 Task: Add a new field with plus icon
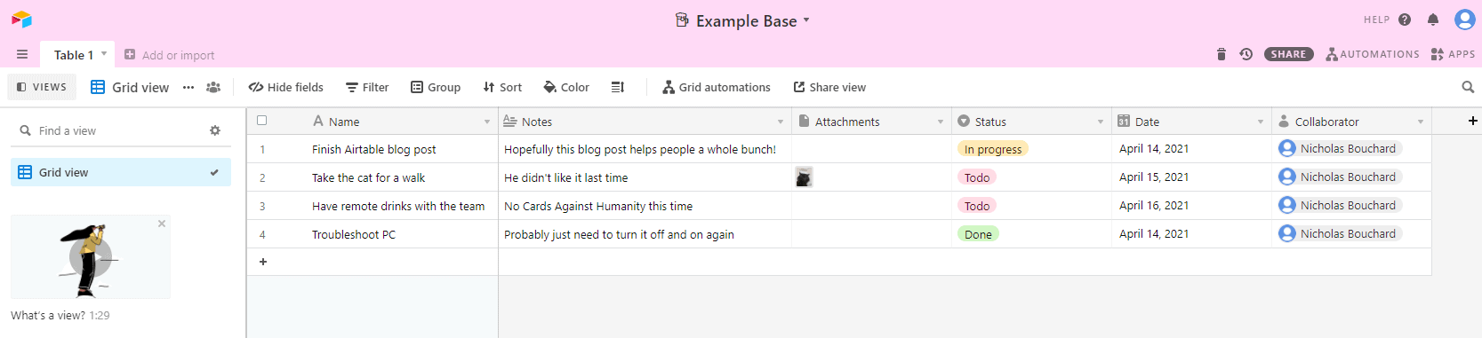click(x=1473, y=121)
